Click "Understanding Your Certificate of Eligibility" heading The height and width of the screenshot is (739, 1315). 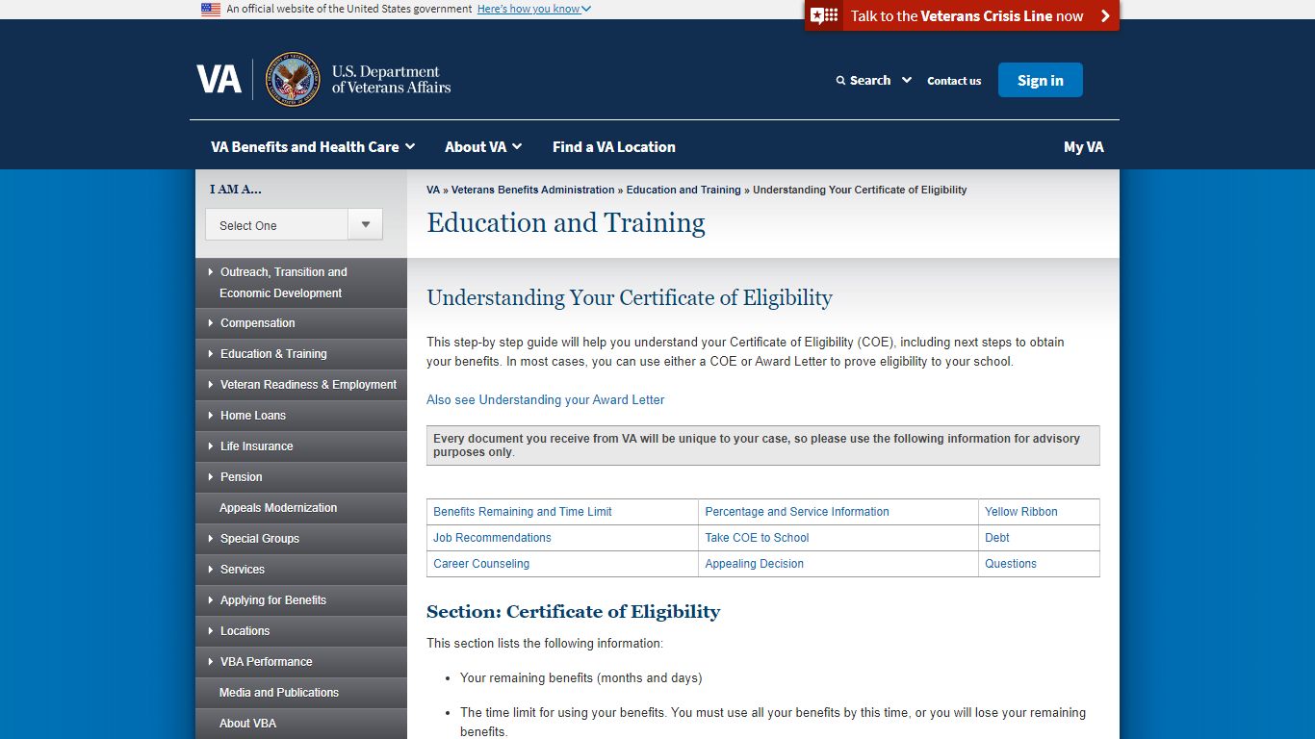coord(630,298)
